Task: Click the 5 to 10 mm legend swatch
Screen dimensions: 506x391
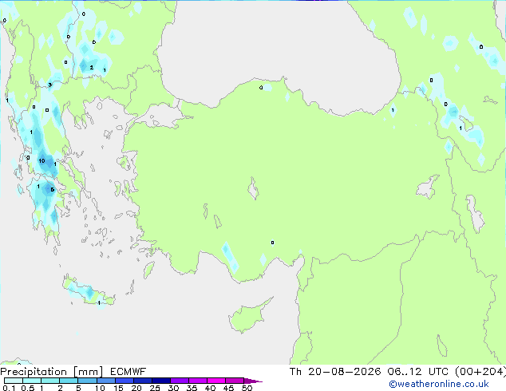Action: click(x=88, y=381)
